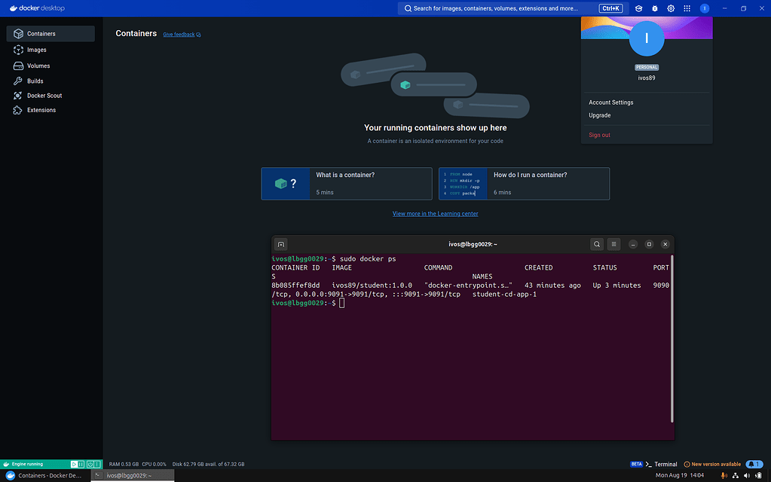This screenshot has height=482, width=771.
Task: Open Docker Desktop settings gear
Action: 672,8
